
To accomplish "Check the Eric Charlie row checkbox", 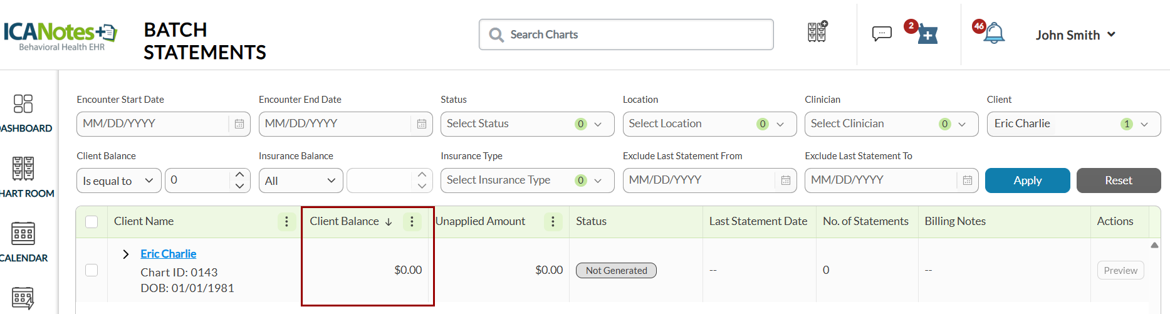I will point(91,270).
